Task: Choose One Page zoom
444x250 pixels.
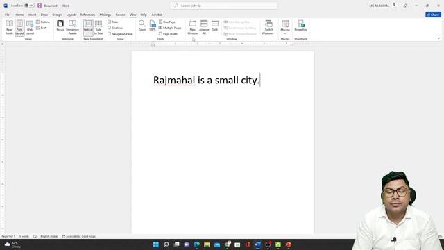Action: point(167,22)
